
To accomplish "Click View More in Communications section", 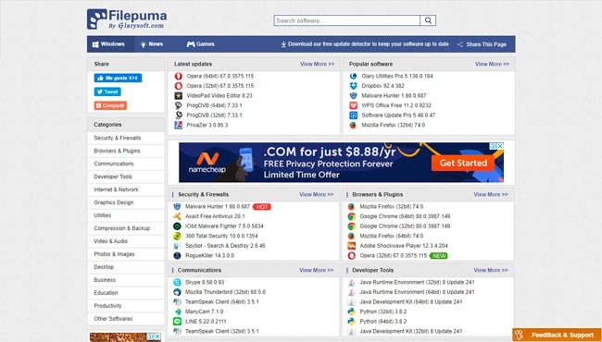I will click(317, 270).
